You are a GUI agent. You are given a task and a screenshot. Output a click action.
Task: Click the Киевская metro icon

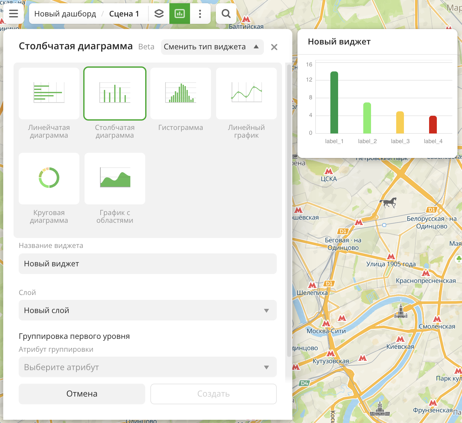400,339
